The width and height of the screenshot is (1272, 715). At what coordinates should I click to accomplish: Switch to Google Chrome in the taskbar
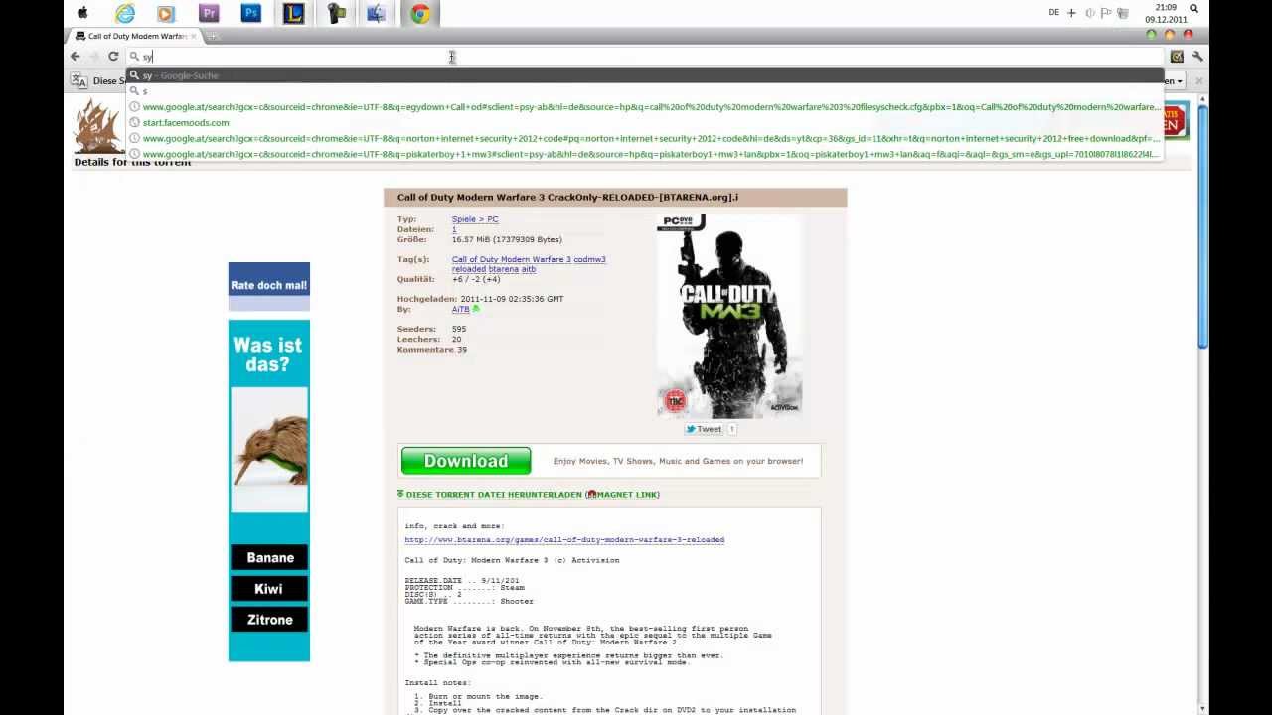point(420,13)
